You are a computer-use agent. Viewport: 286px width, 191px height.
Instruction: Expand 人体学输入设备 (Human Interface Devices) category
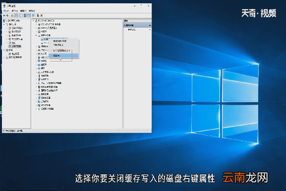click(x=36, y=72)
